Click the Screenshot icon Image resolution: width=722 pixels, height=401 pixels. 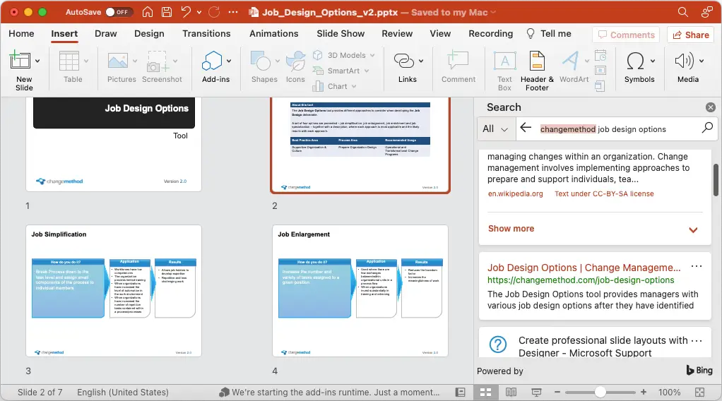point(158,61)
